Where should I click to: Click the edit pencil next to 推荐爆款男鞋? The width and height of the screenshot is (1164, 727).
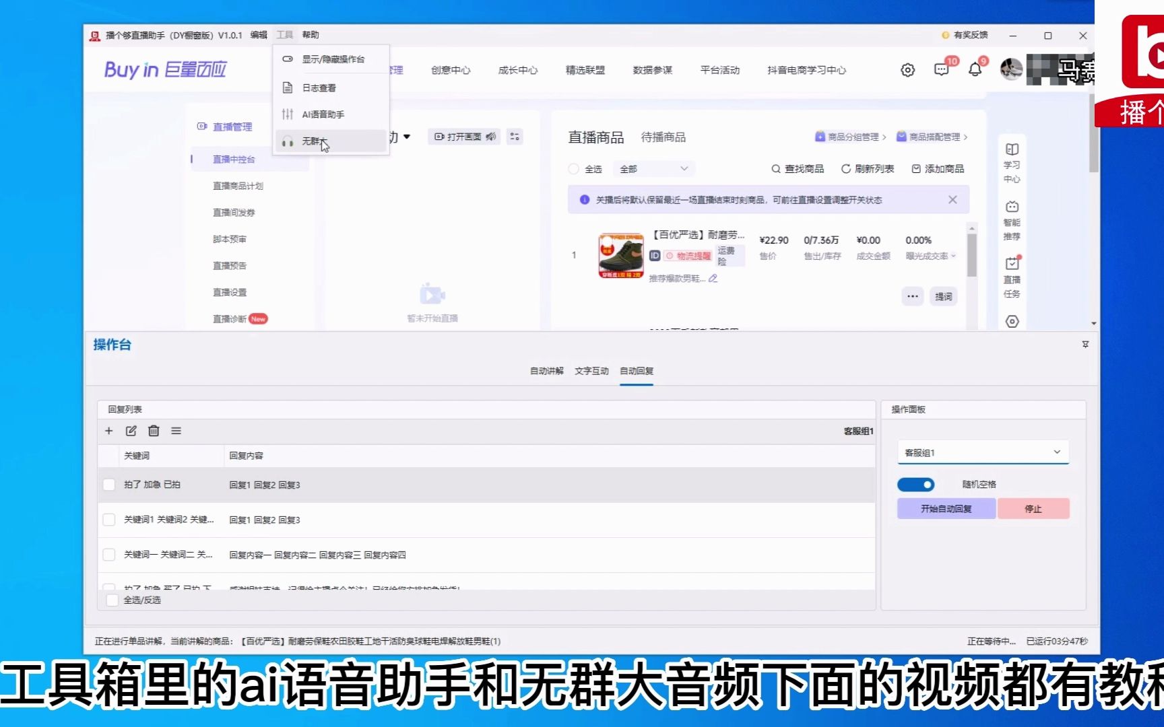click(x=713, y=279)
